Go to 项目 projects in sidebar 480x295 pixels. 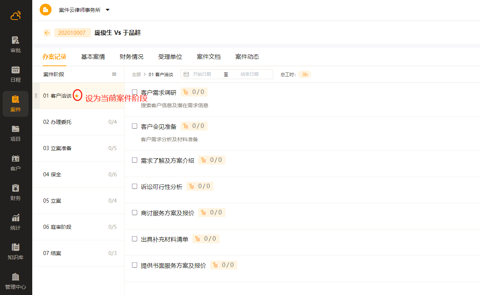point(16,133)
